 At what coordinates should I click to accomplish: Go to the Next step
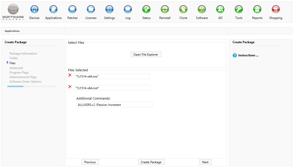point(205,162)
